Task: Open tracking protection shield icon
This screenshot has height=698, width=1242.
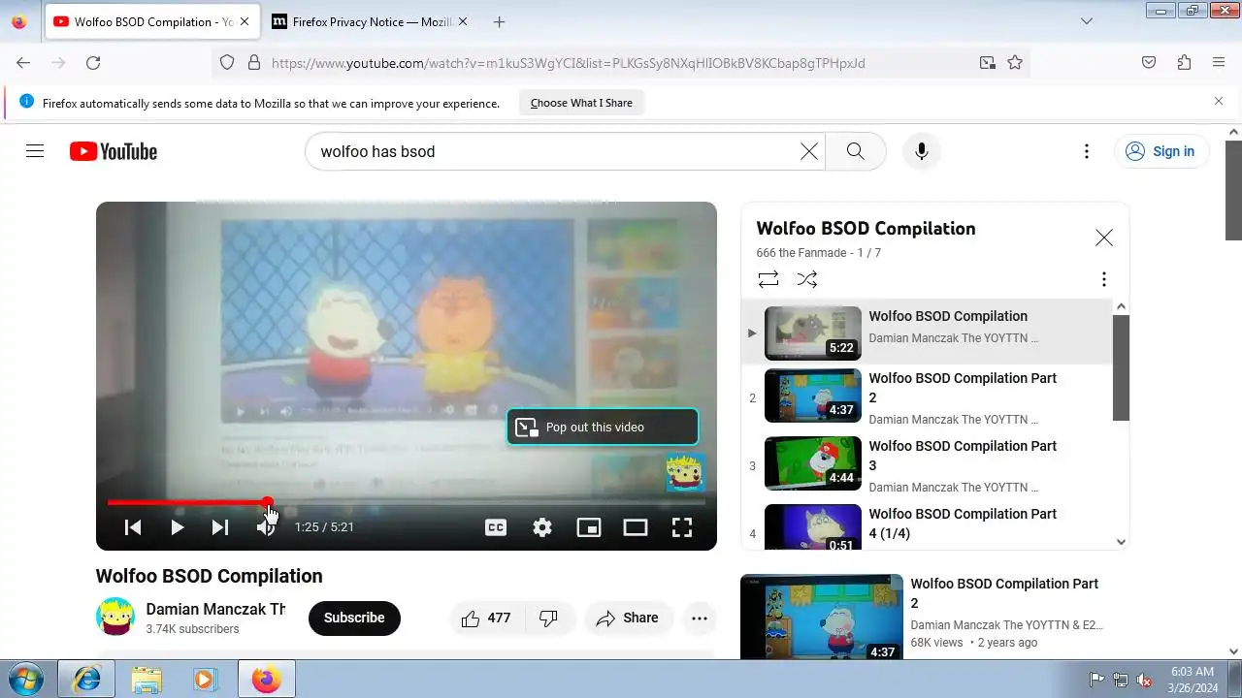Action: pyautogui.click(x=227, y=62)
